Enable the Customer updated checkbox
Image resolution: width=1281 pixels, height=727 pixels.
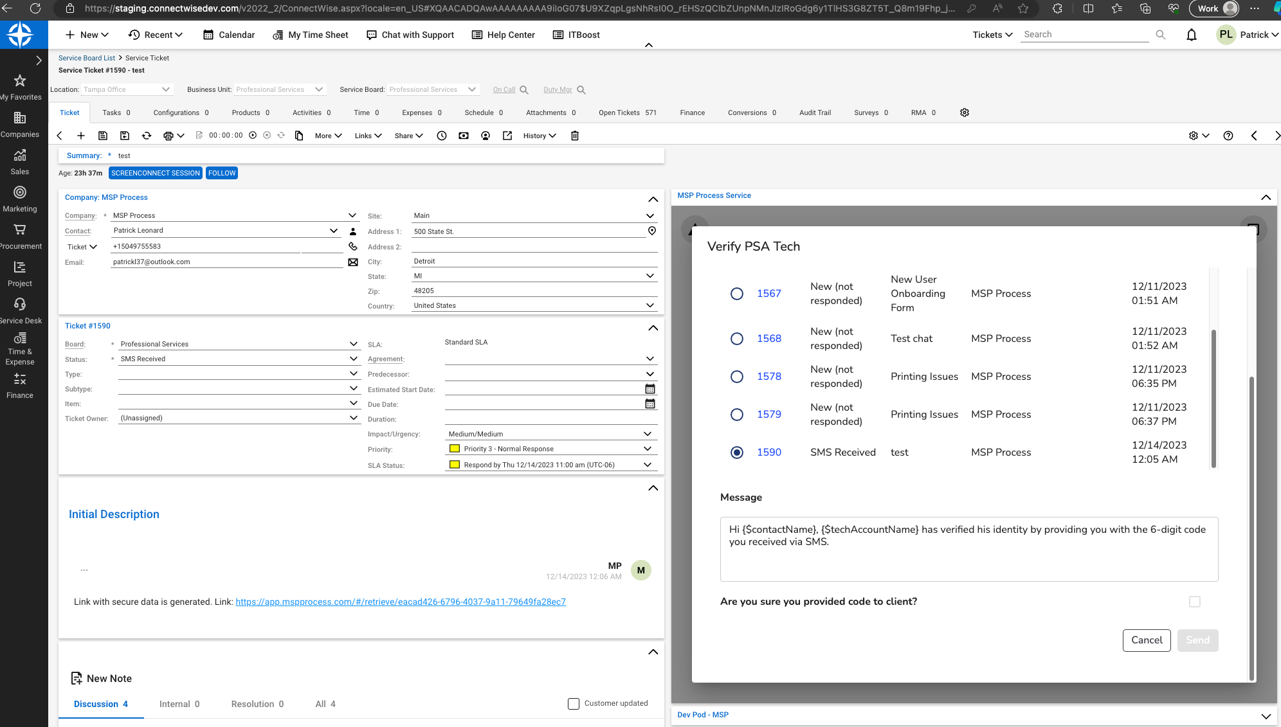pos(573,704)
